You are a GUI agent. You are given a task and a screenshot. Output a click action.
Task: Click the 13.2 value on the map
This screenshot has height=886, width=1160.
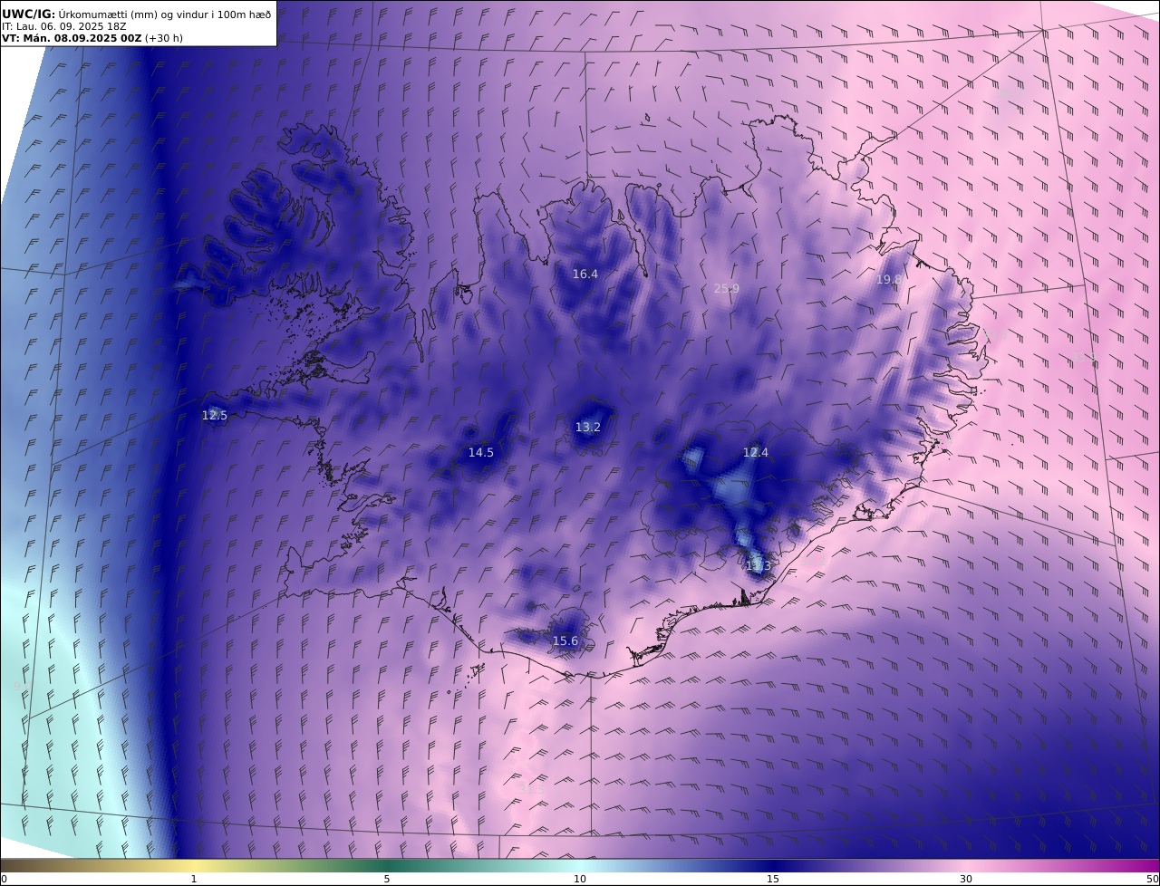(x=588, y=427)
